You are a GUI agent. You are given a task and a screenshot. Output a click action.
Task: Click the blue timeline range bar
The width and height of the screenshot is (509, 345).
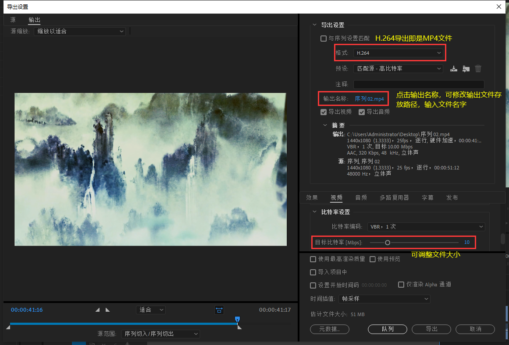tap(123, 324)
